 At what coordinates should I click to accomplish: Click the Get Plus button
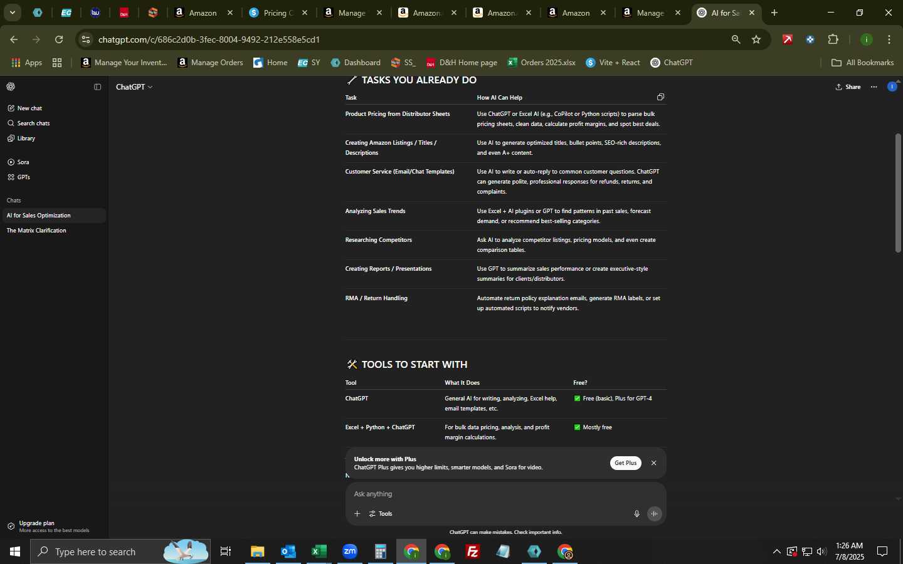(625, 463)
